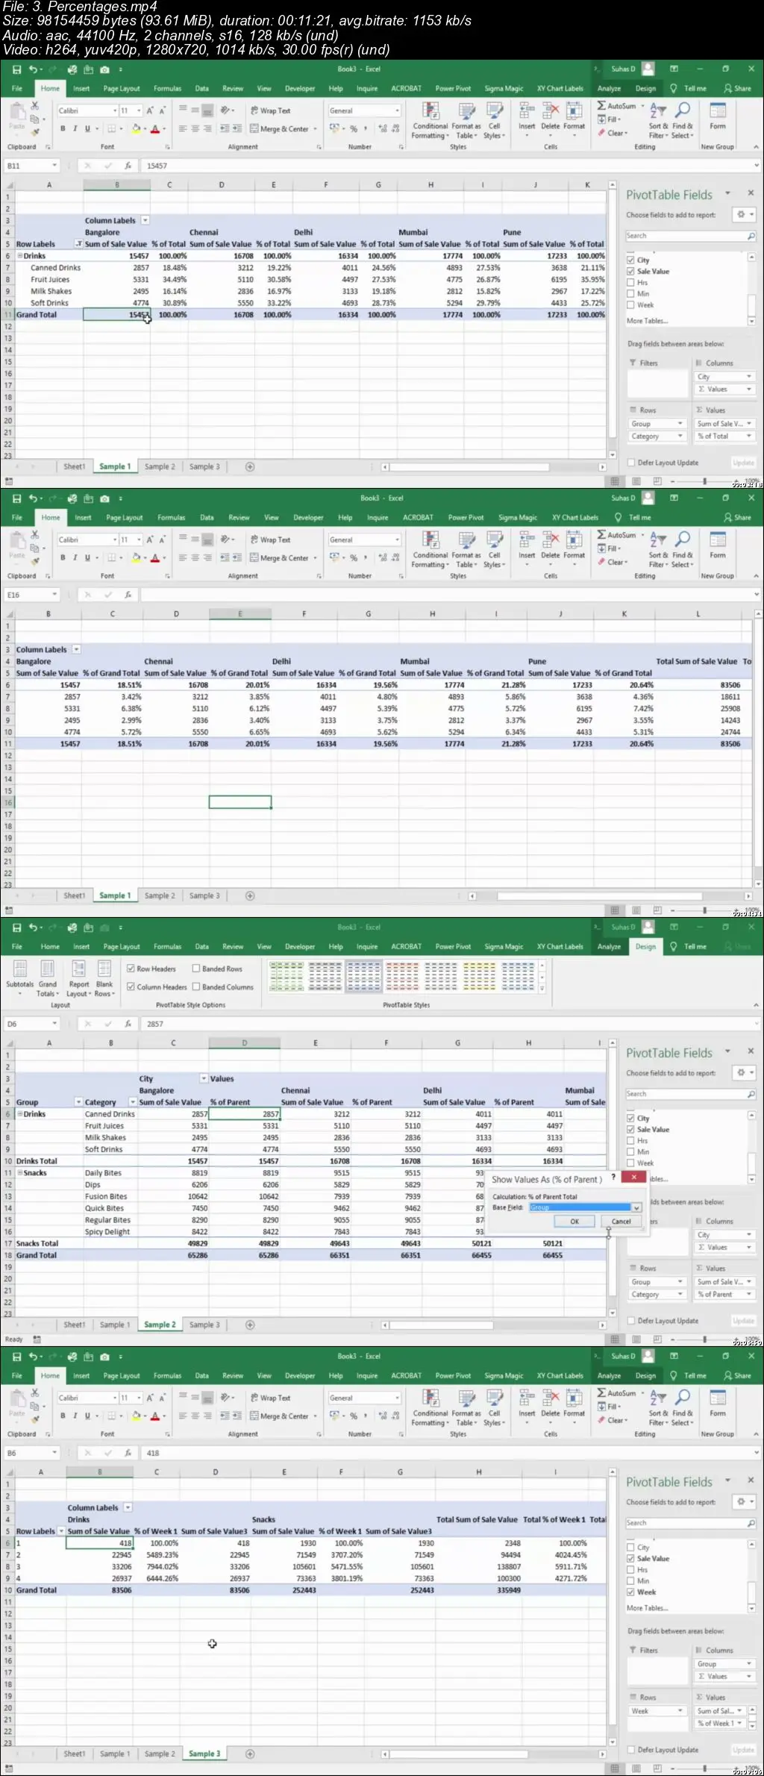Click Italic in the window showing cell E16
764x1776 pixels.
click(x=75, y=558)
